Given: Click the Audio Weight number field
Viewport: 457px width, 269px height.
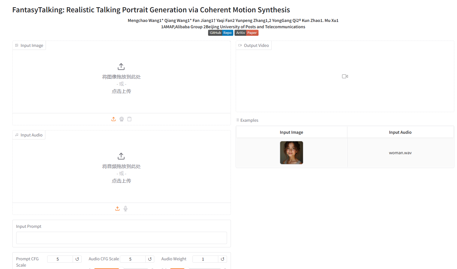Looking at the screenshot, I should point(205,259).
